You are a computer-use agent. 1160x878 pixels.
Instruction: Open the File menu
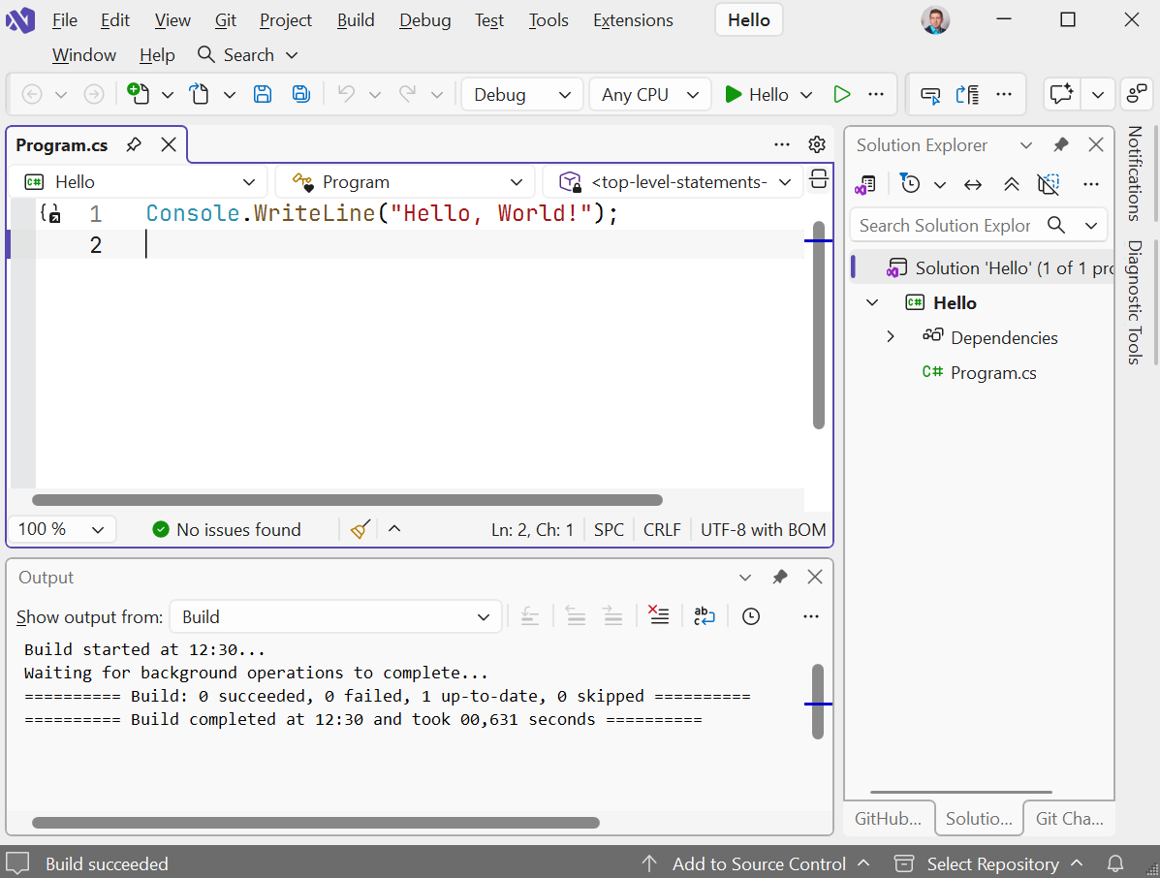[65, 20]
